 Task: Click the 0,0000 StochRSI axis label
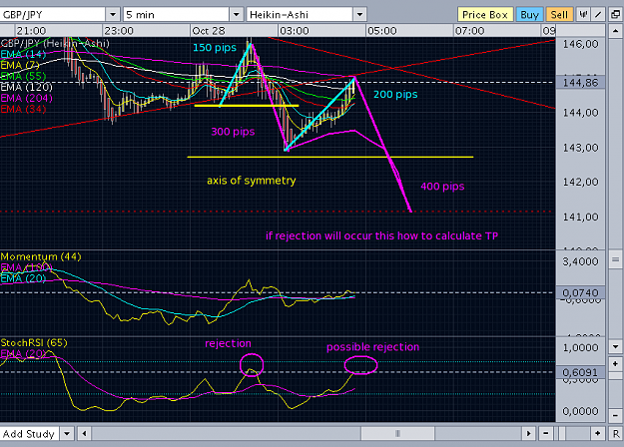point(580,411)
